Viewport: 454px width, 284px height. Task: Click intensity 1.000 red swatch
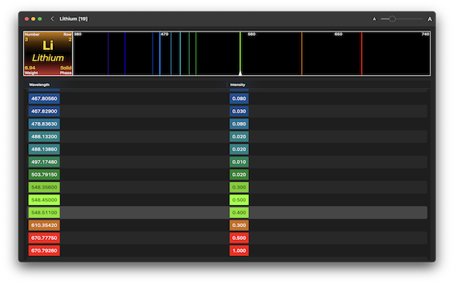pos(239,251)
